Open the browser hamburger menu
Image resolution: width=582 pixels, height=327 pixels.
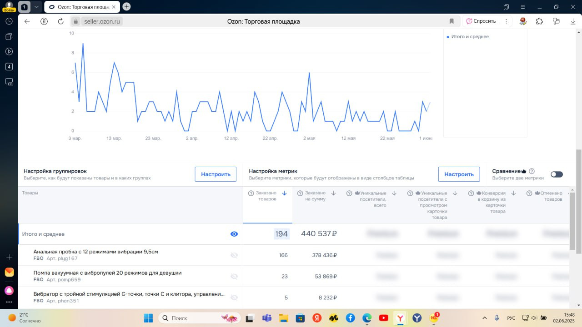(x=523, y=7)
